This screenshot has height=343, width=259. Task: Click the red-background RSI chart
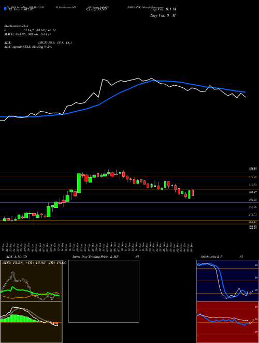(x=227, y=322)
